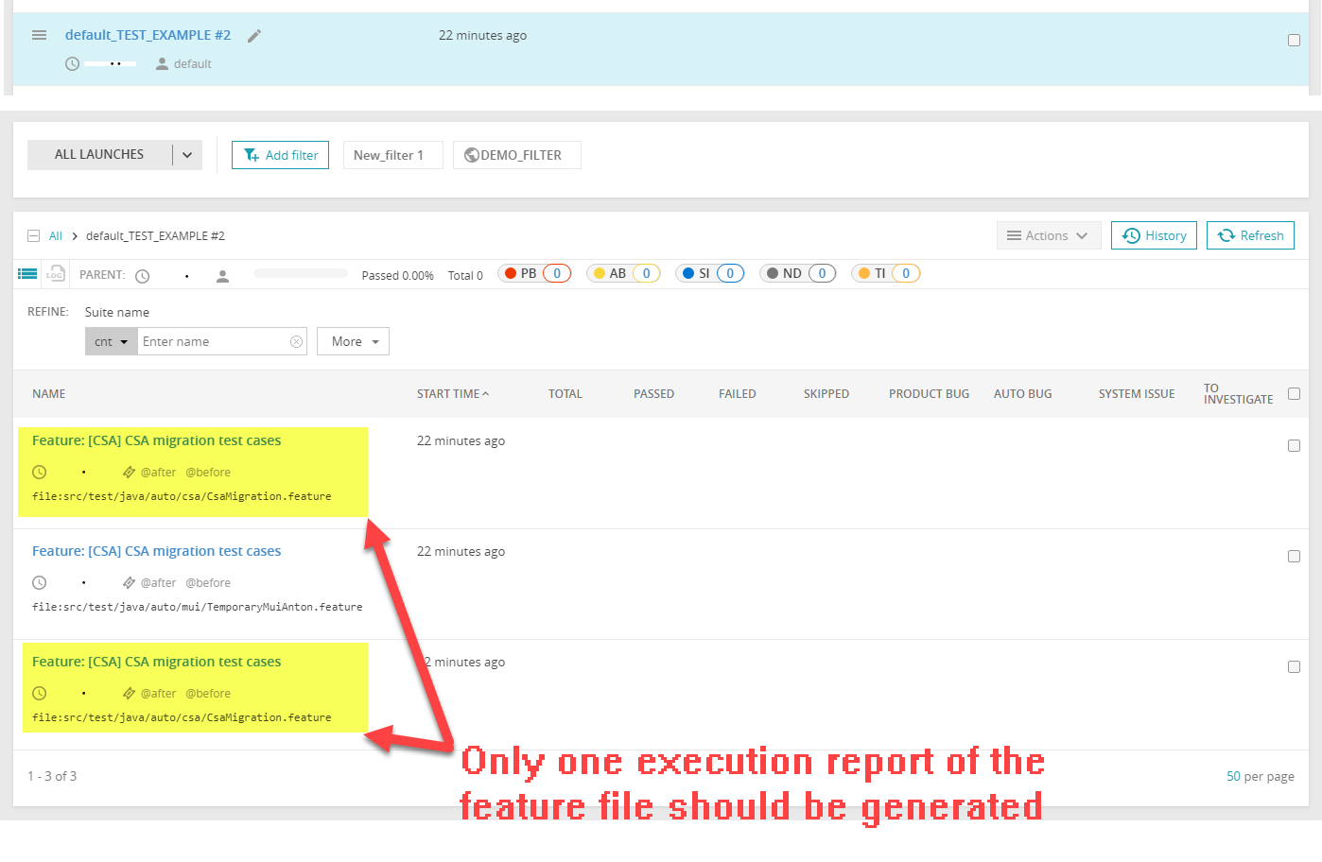Screen dimensions: 1322x862
Task: Select the list view icon above the results
Action: 26,273
